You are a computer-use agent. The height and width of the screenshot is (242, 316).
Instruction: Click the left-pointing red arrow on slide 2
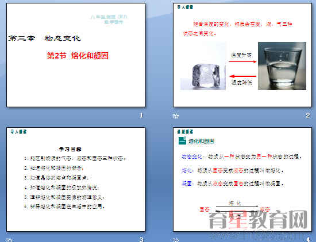click(x=242, y=76)
